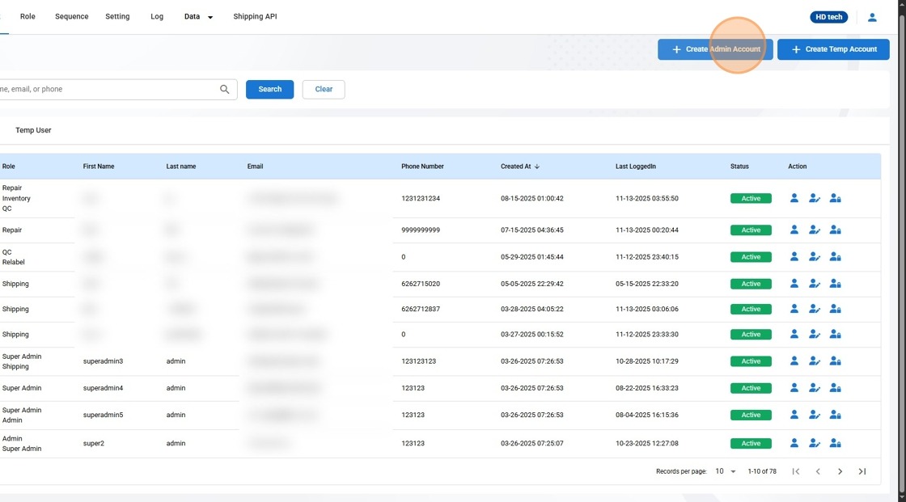Switch to the Temp User tab
This screenshot has width=906, height=502.
click(33, 130)
